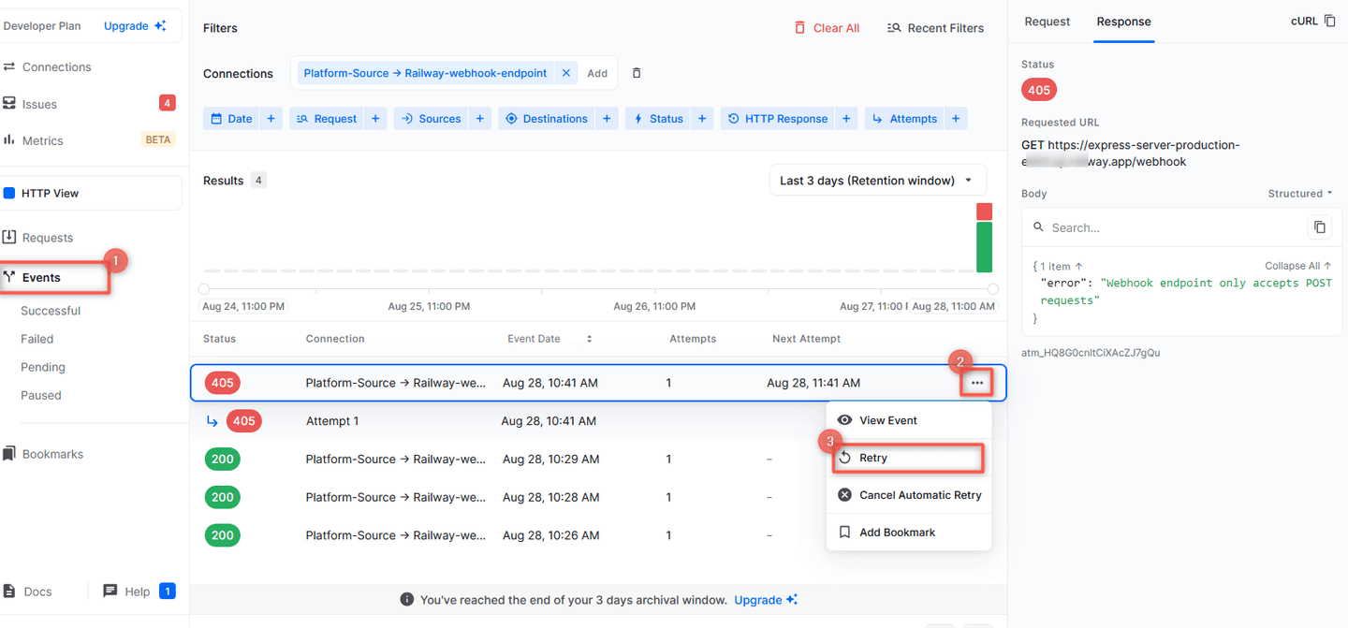Image resolution: width=1348 pixels, height=628 pixels.
Task: Copy the response body JSON
Action: pyautogui.click(x=1320, y=226)
